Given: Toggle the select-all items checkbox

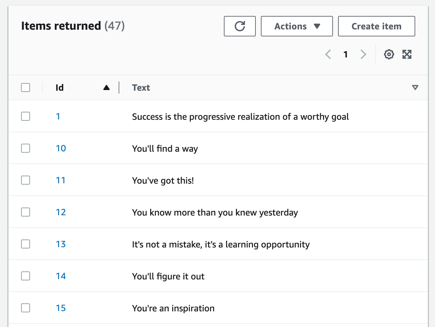Looking at the screenshot, I should (x=26, y=87).
